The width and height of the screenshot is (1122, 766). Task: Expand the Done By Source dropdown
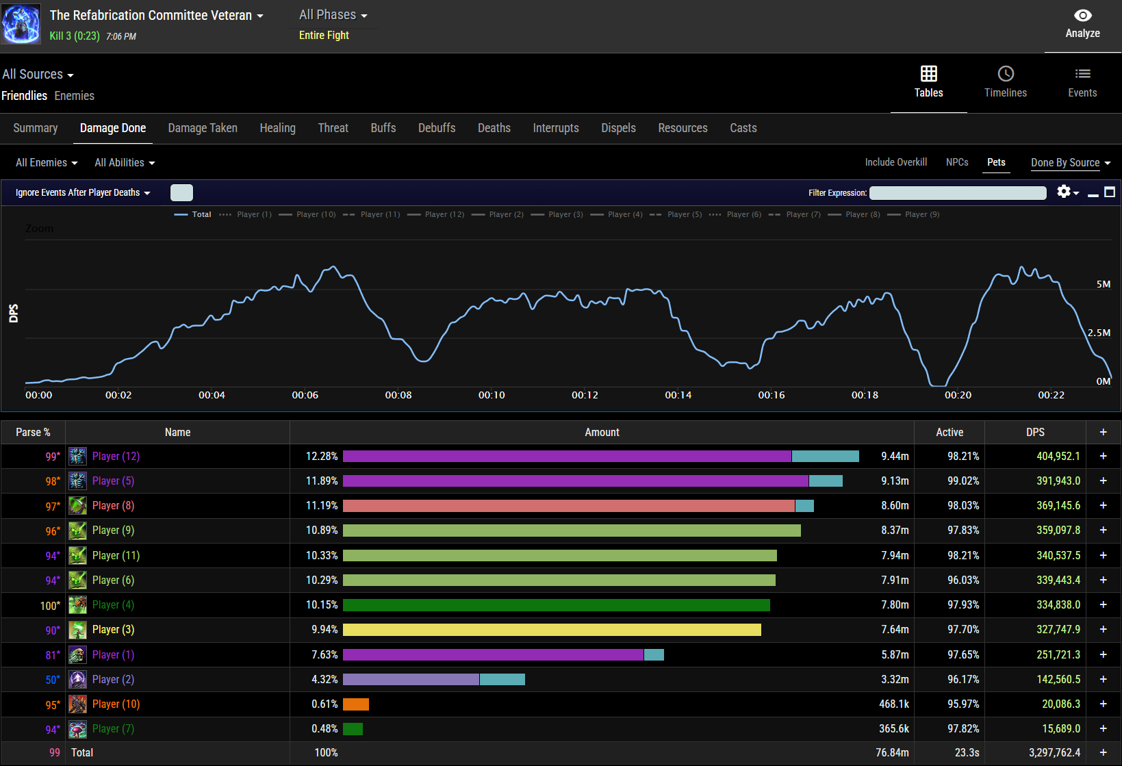(1070, 163)
